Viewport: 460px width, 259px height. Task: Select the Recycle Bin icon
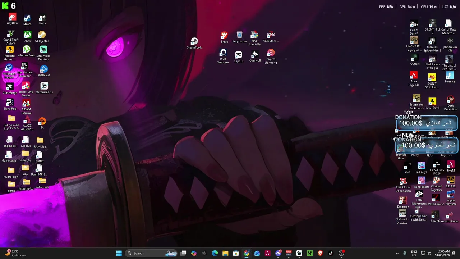[239, 37]
